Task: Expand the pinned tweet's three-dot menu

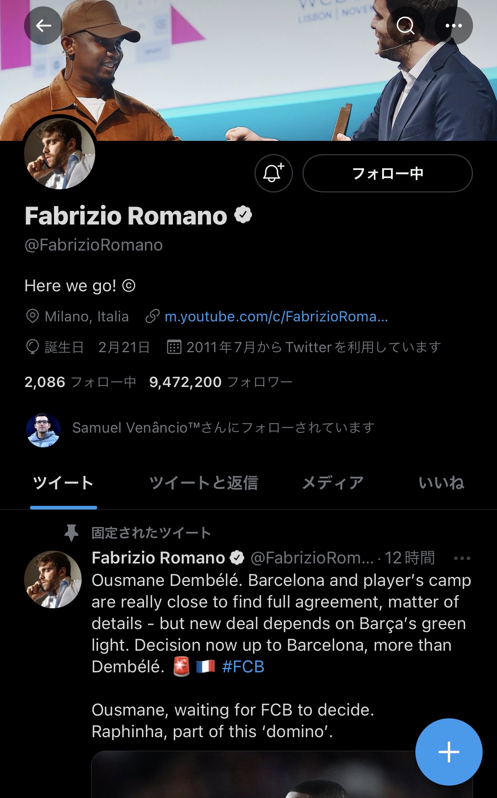Action: pyautogui.click(x=462, y=558)
